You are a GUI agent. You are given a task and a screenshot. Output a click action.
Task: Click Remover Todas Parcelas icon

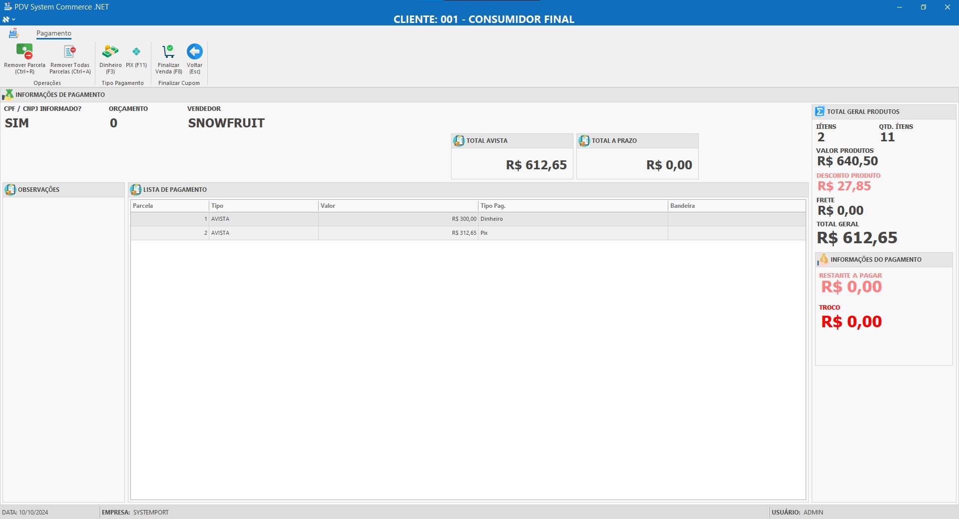pyautogui.click(x=70, y=52)
